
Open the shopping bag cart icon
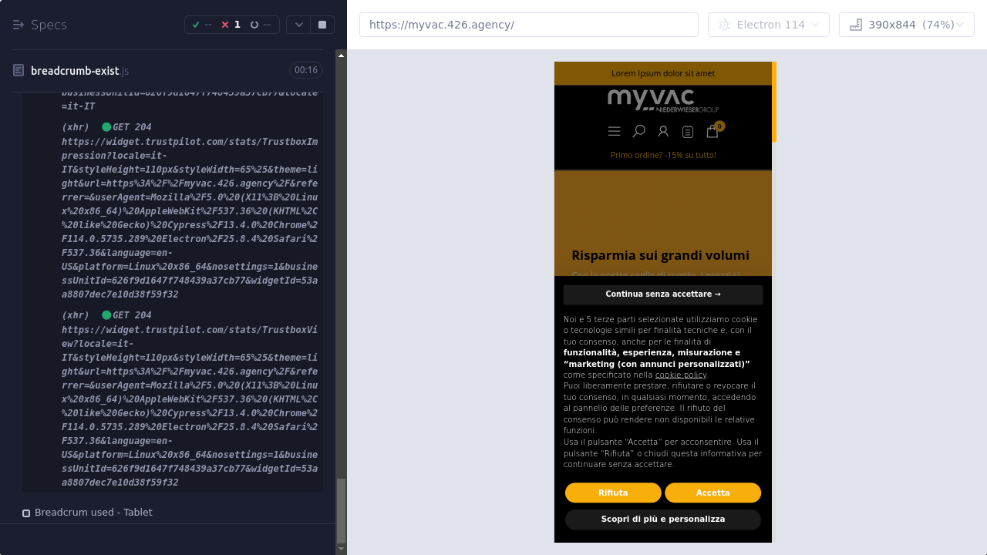pyautogui.click(x=712, y=132)
